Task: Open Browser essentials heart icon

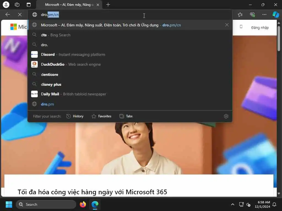Action: (252, 15)
